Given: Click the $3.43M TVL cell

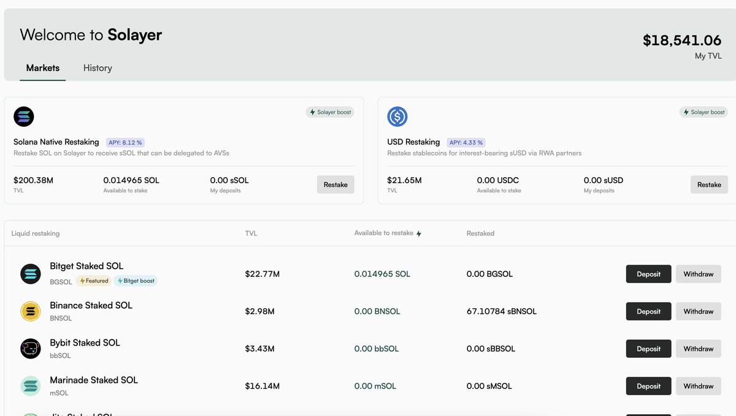Looking at the screenshot, I should 259,349.
